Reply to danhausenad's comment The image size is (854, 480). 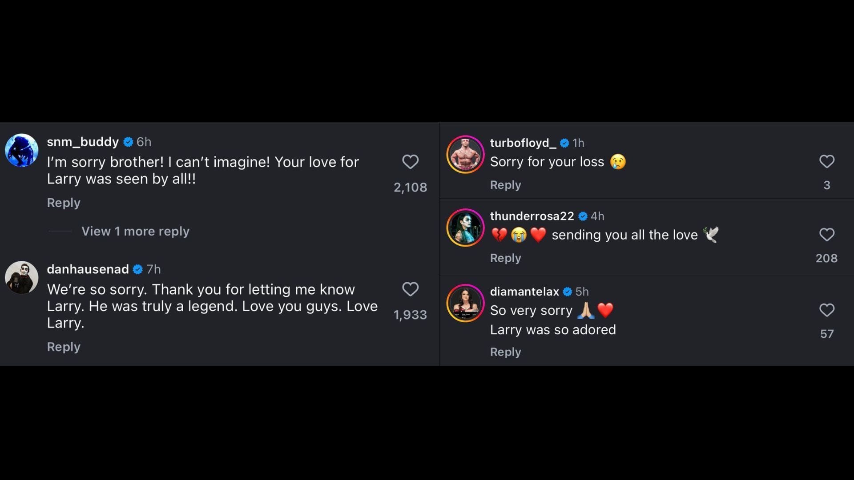click(x=64, y=347)
